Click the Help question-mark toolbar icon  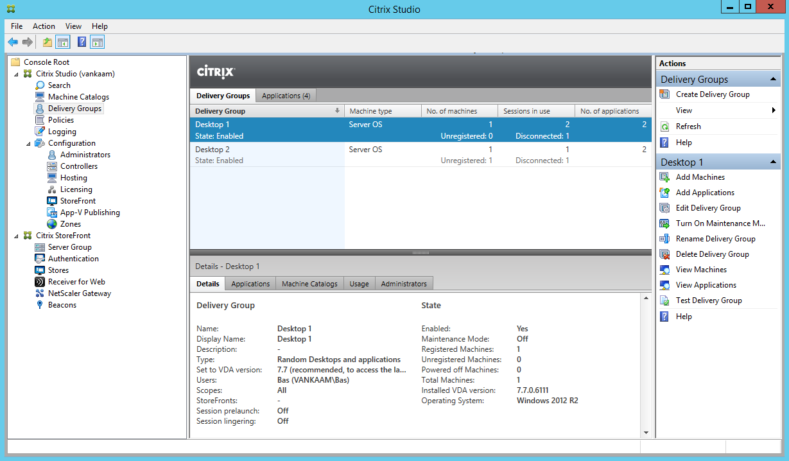(82, 42)
